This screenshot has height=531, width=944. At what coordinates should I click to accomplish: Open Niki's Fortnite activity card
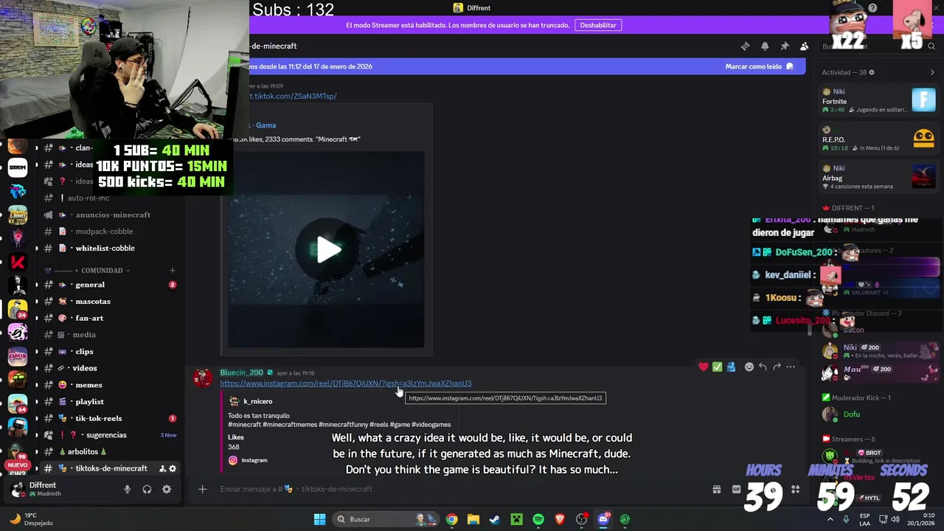tap(878, 100)
